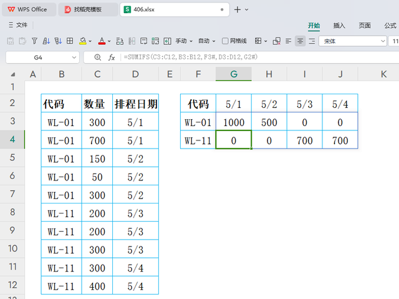
Task: Click the font size box
Action: [393, 41]
